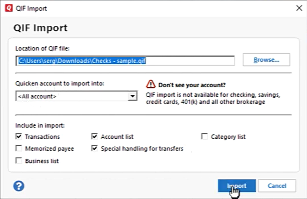
Task: Click the QIF file location field
Action: coord(125,61)
